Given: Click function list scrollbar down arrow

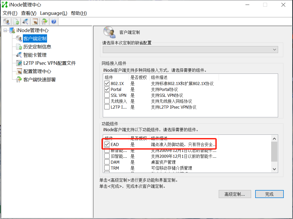Looking at the screenshot, I should point(274,169).
